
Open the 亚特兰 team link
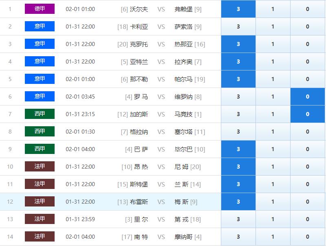click(x=139, y=62)
